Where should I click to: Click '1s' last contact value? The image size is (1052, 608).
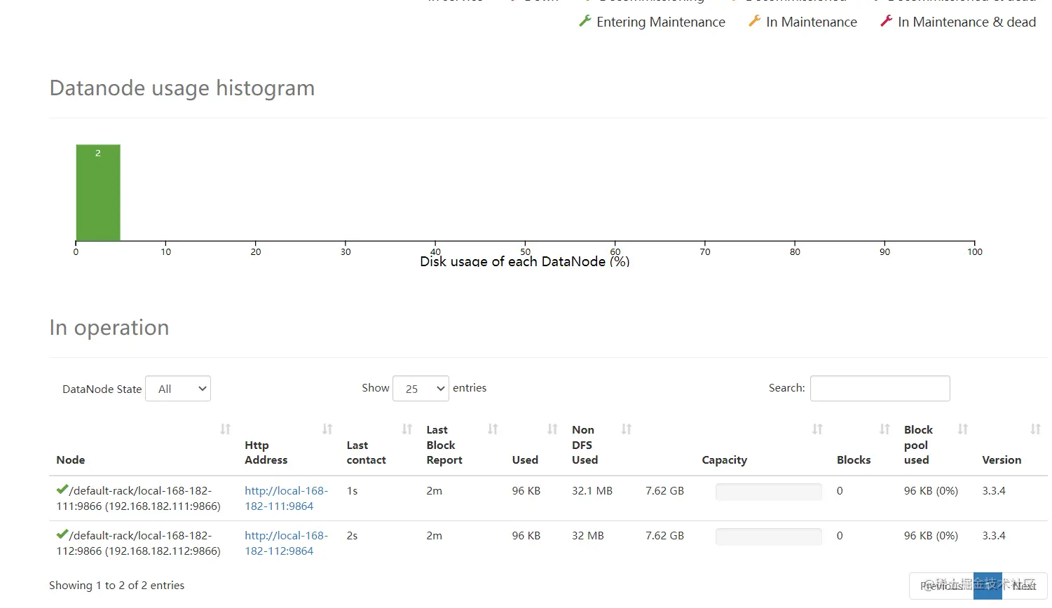pos(352,490)
